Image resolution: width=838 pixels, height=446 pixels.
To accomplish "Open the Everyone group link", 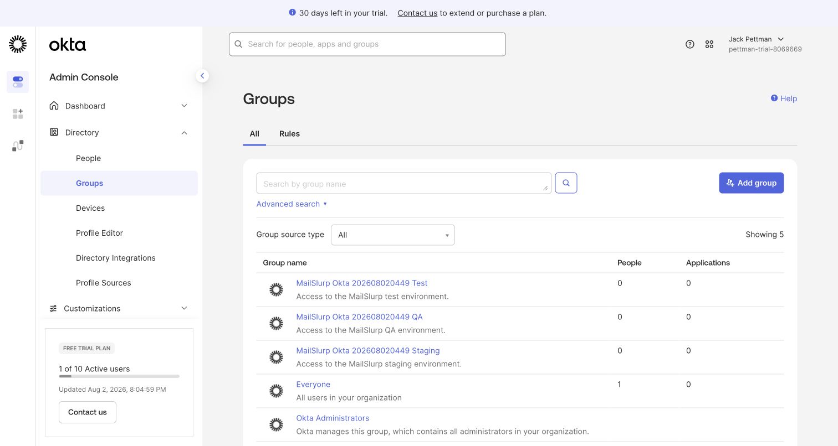I will click(x=313, y=384).
